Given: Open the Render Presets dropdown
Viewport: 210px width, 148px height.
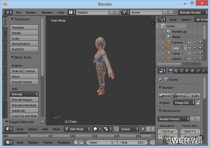Looking at the screenshot, I should tap(174, 119).
